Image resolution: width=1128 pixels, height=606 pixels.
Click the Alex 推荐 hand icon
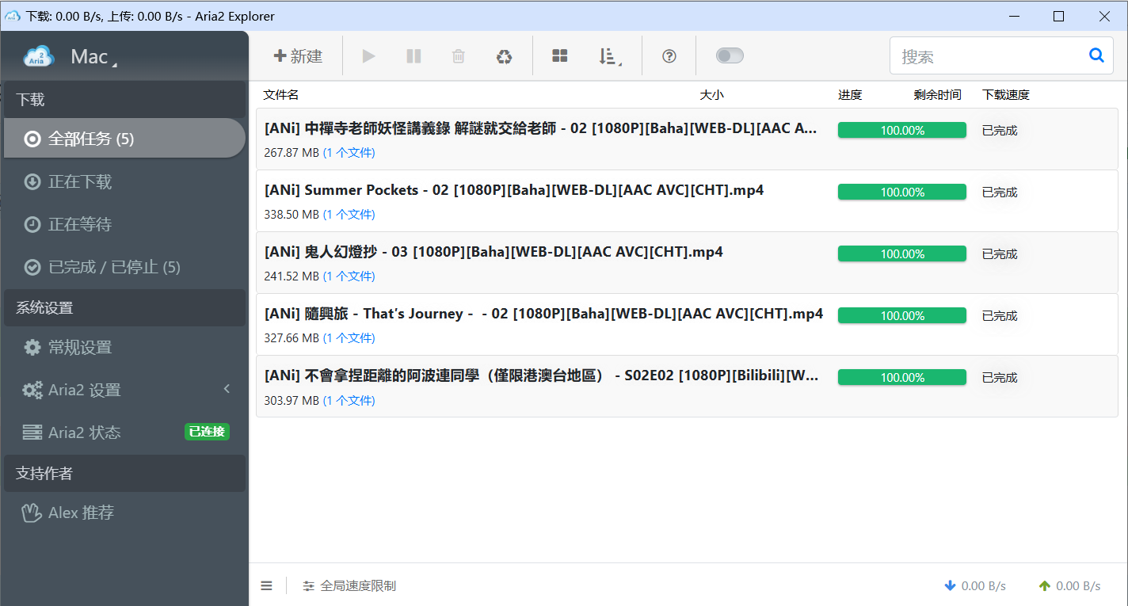coord(32,513)
